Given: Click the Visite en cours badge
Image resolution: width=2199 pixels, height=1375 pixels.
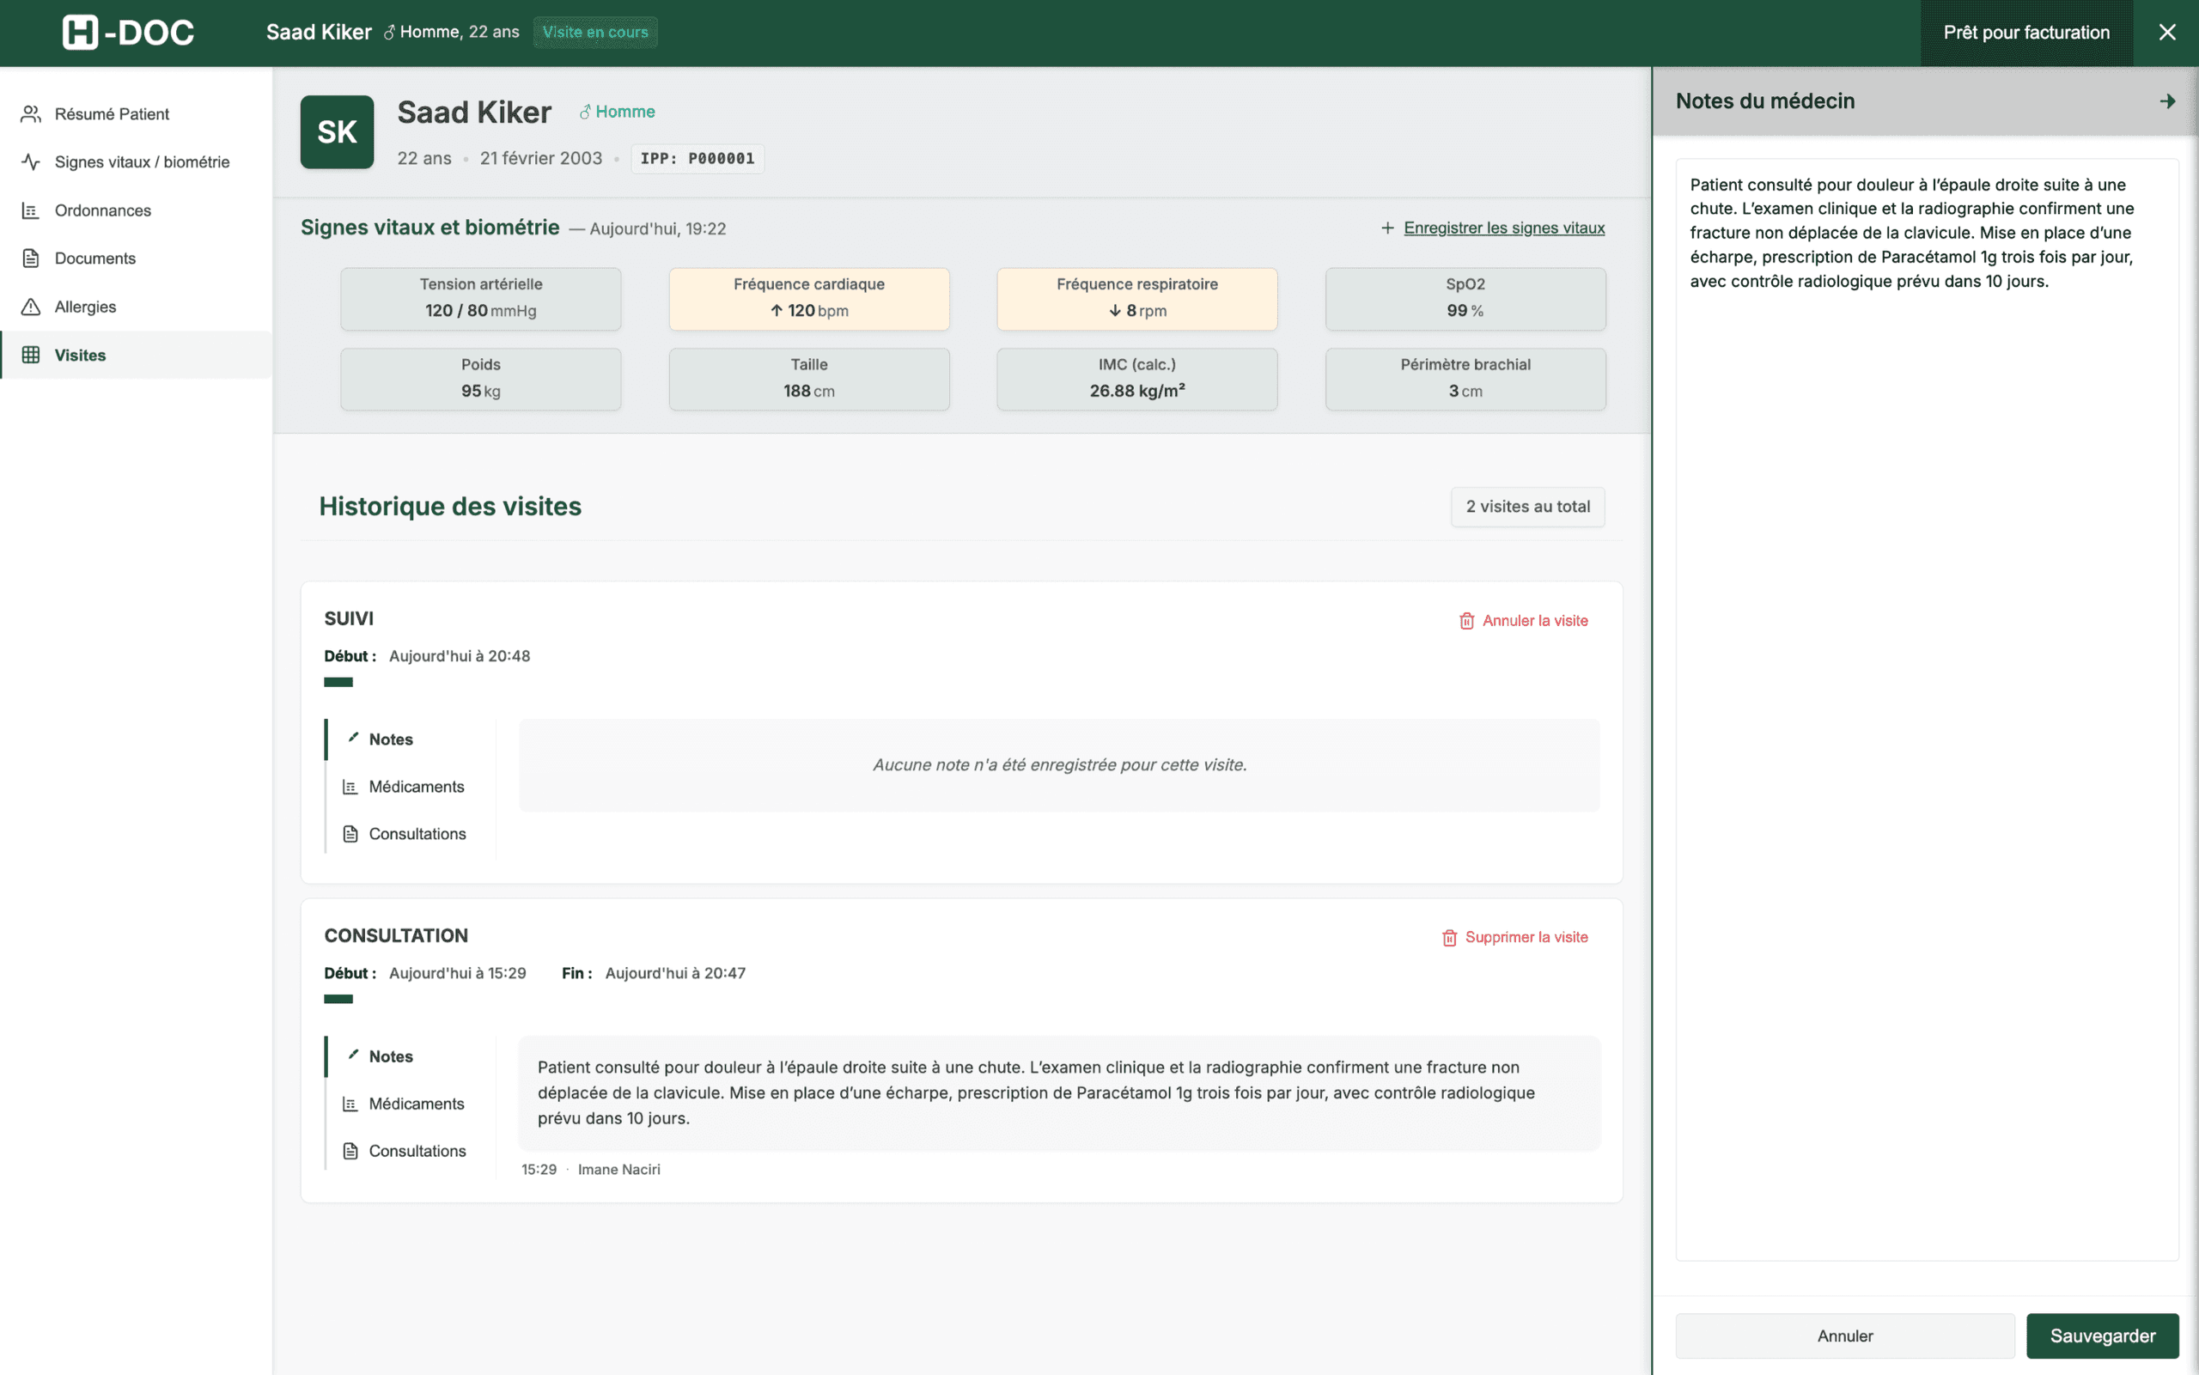Looking at the screenshot, I should click(x=594, y=32).
